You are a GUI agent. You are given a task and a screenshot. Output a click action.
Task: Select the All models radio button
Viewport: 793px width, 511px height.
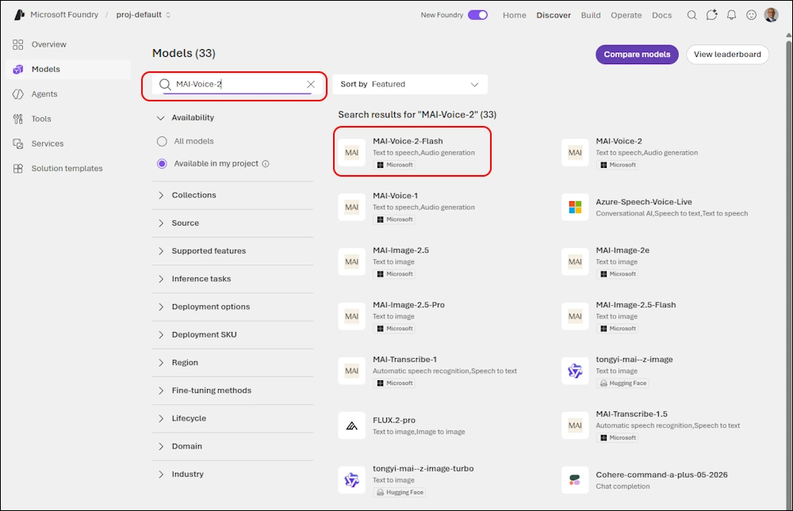tap(162, 142)
